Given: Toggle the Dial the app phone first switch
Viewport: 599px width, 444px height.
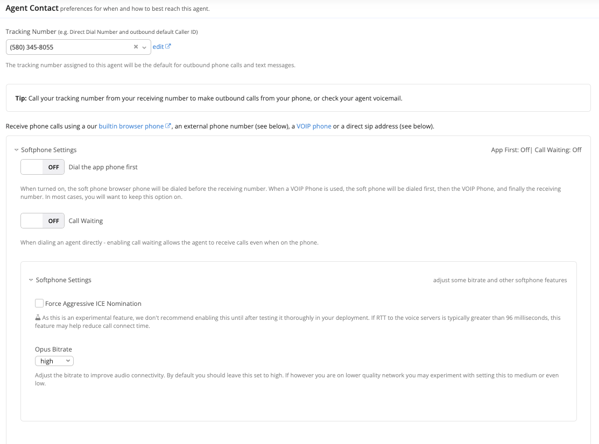Looking at the screenshot, I should [43, 167].
